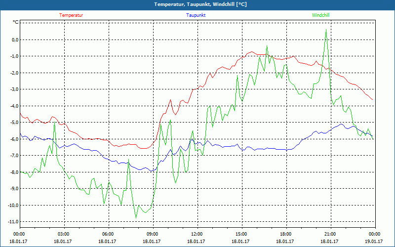
Task: Click the -5,0 y-axis value
Action: point(14,123)
